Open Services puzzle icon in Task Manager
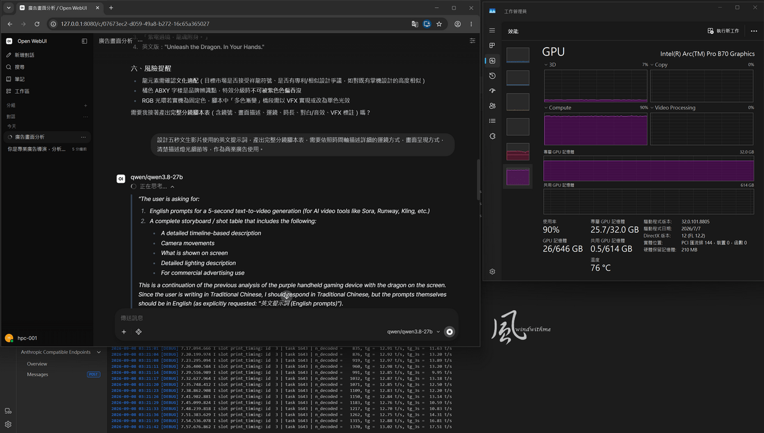 492,136
